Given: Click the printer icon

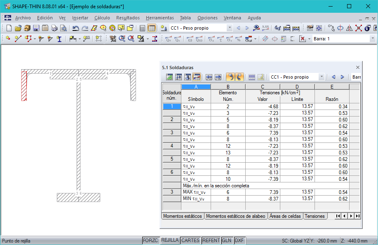Looking at the screenshot, I should [x=54, y=28].
